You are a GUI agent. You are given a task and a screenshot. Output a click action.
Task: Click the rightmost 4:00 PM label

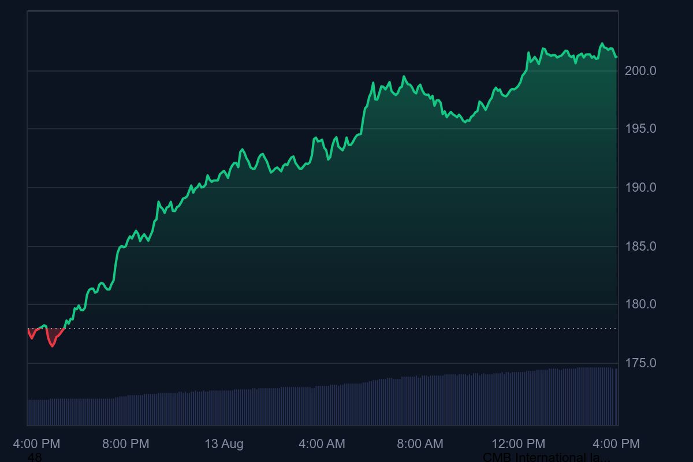[x=617, y=444]
